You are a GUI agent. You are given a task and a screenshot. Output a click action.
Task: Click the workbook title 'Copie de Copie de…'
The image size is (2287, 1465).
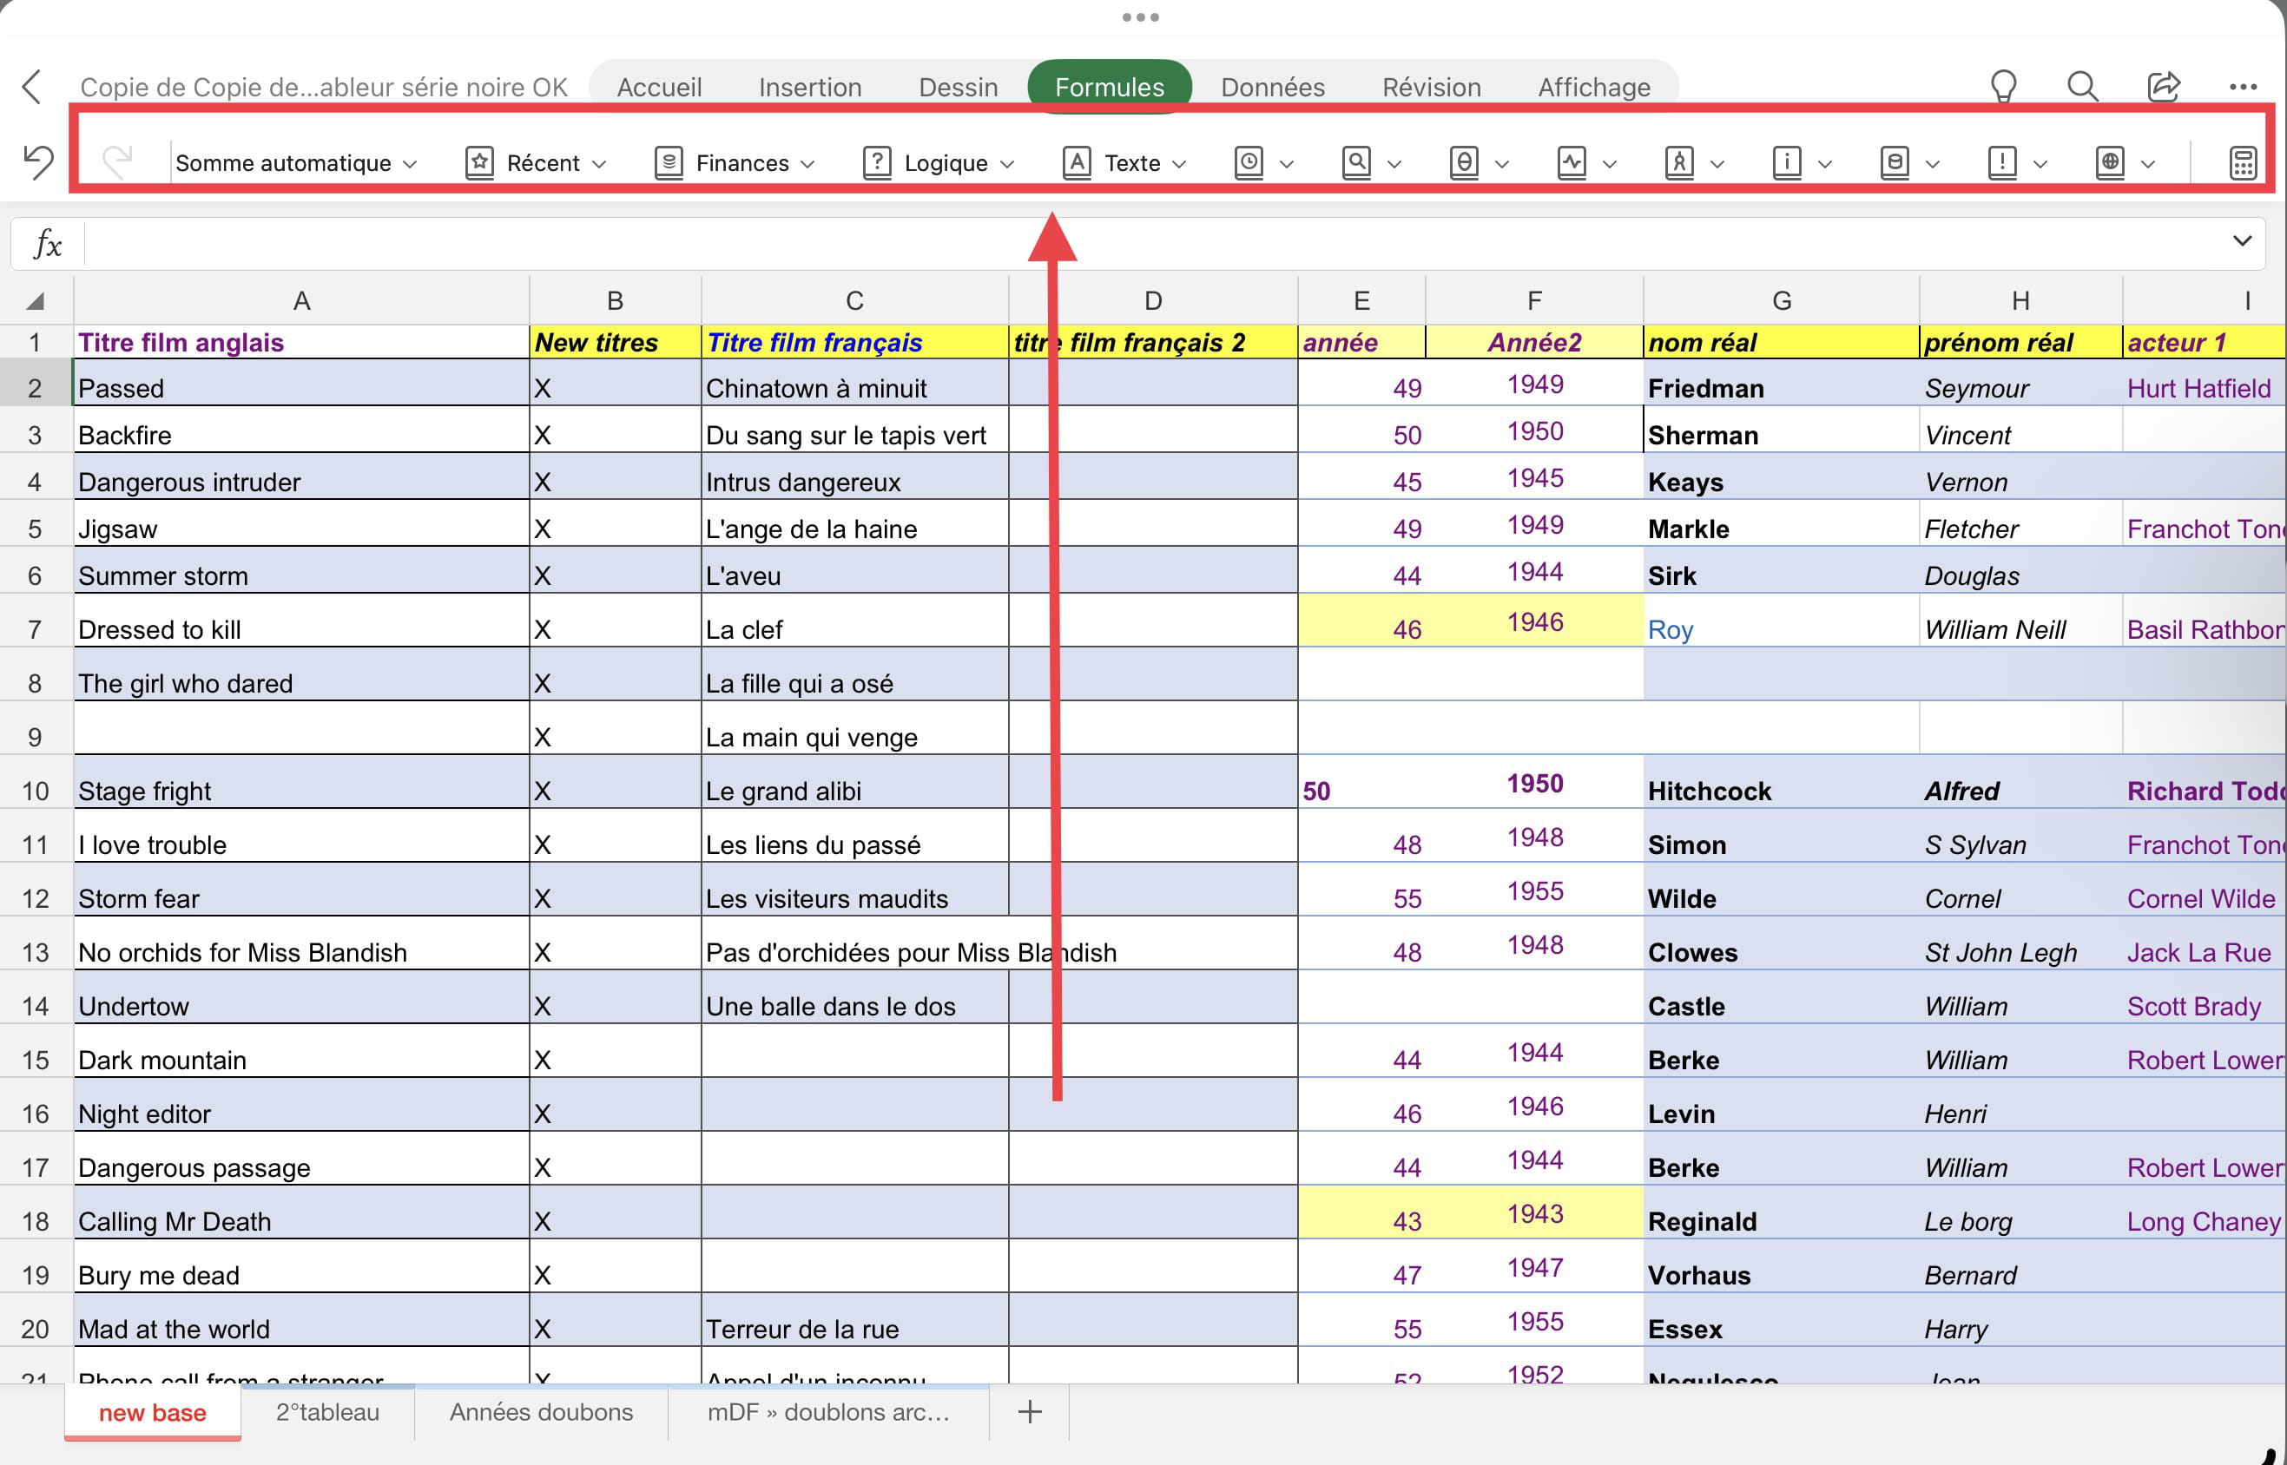(x=324, y=87)
